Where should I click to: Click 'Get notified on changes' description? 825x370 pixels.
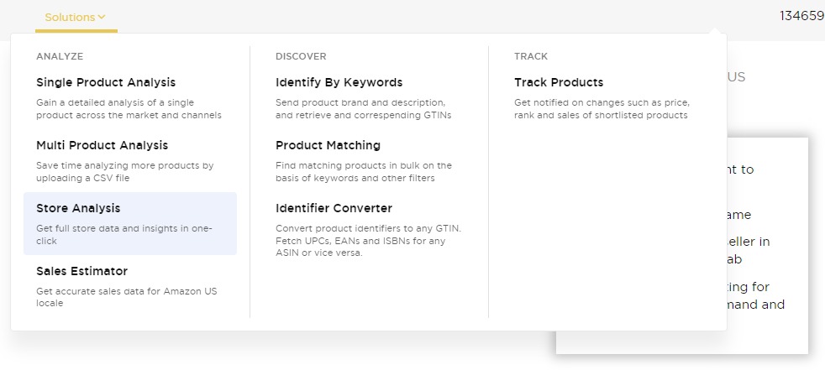[x=601, y=109]
